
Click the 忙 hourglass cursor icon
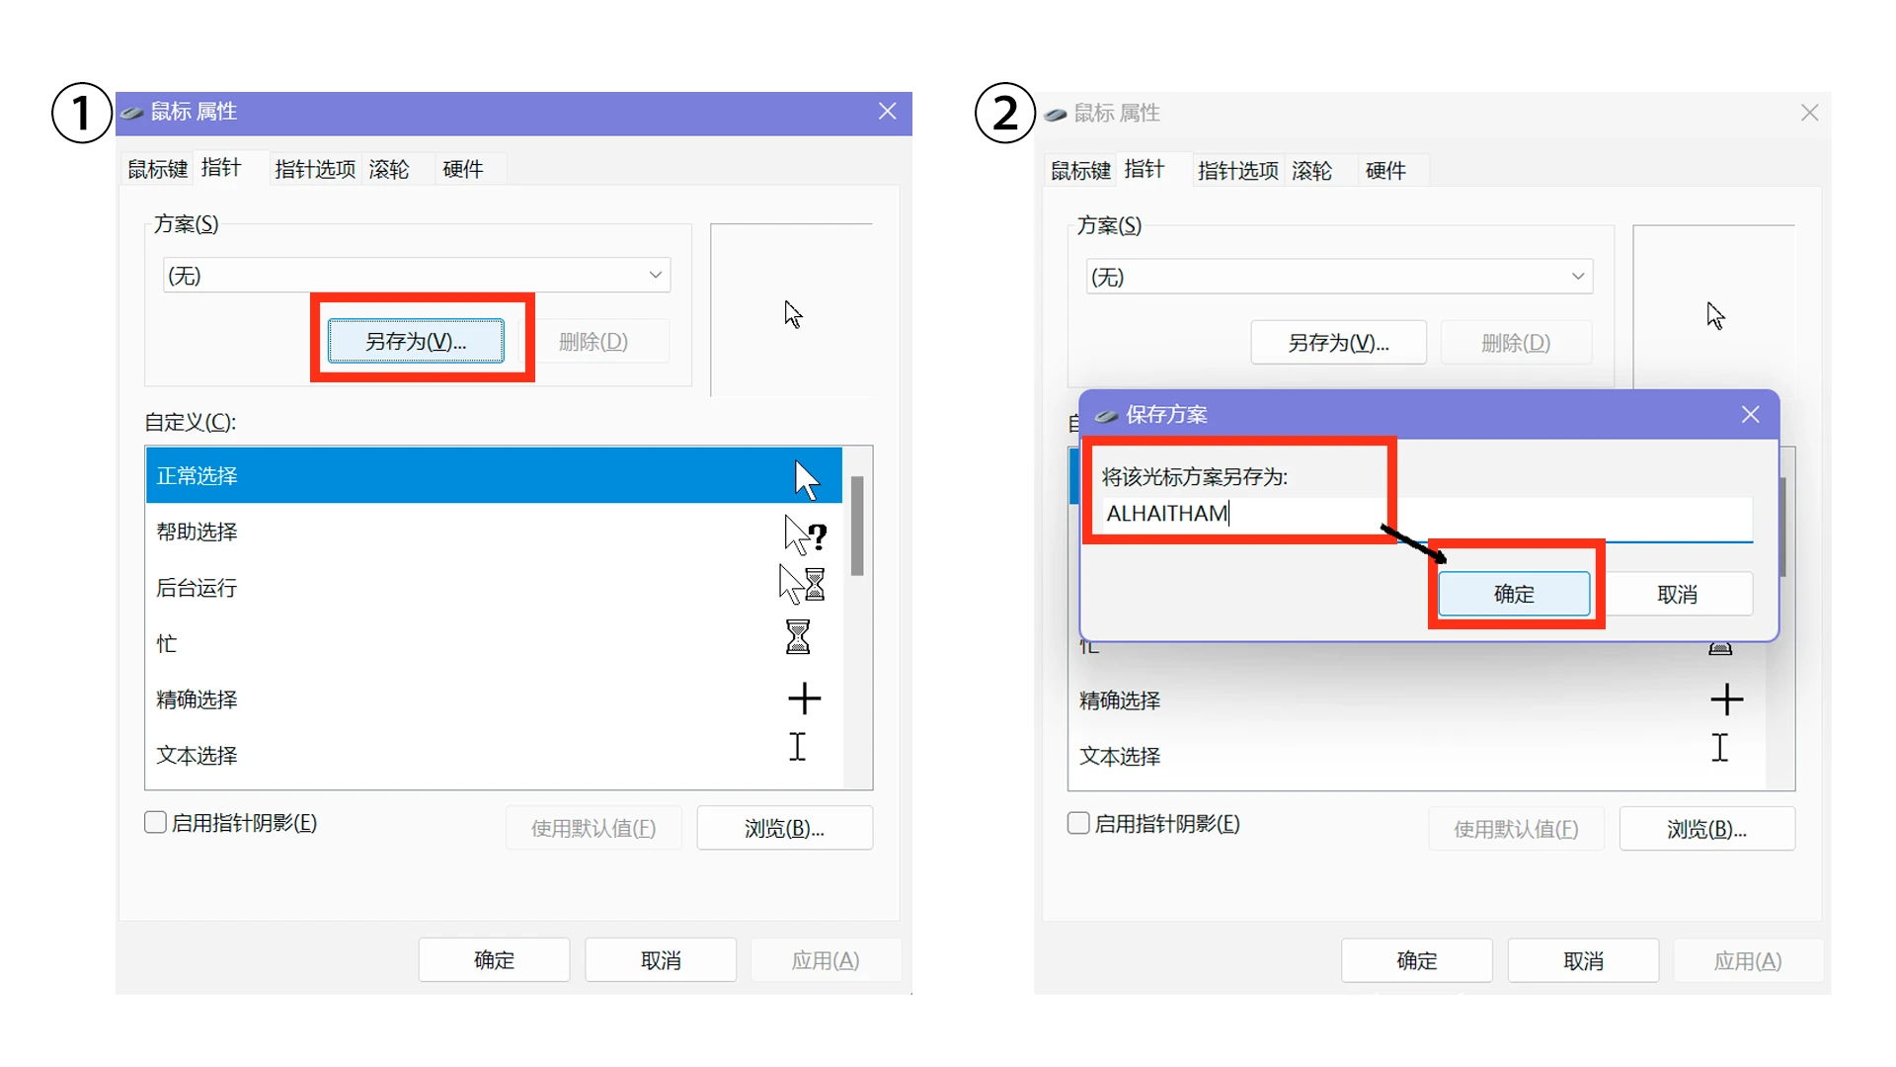pyautogui.click(x=798, y=637)
